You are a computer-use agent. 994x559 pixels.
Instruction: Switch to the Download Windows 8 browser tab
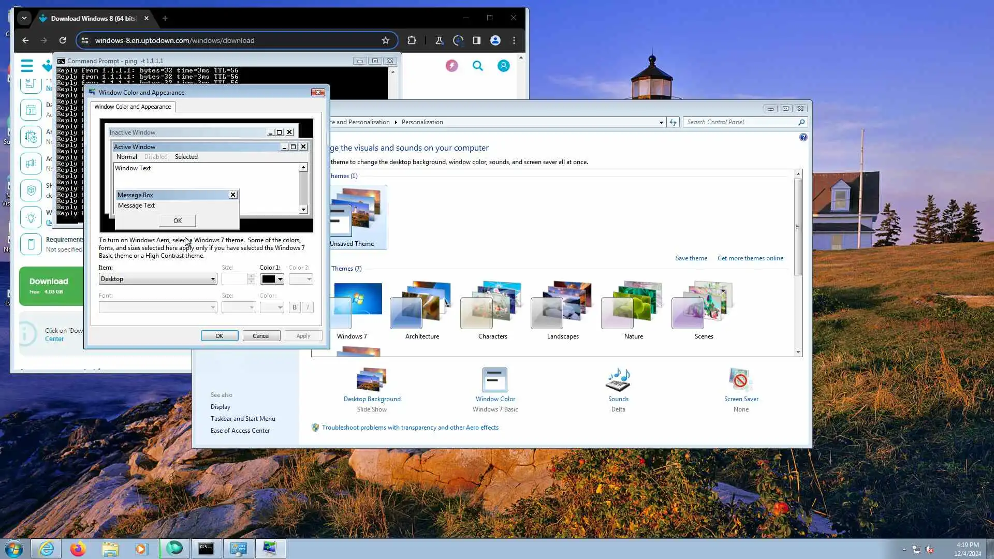click(93, 18)
